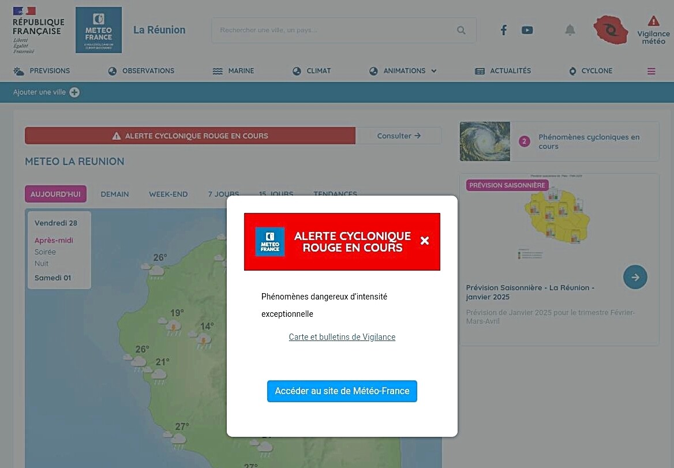This screenshot has width=674, height=468.
Task: Open the OBSERVATIONS menu
Action: click(148, 71)
